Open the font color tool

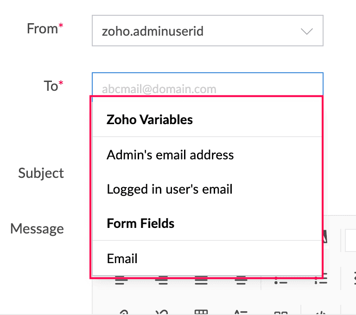point(325,237)
